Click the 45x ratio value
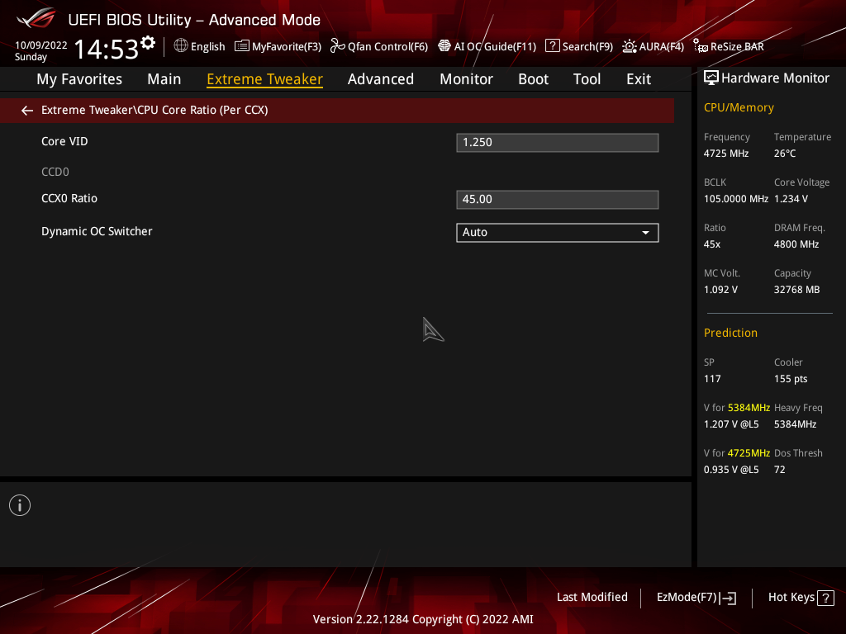 pyautogui.click(x=711, y=244)
